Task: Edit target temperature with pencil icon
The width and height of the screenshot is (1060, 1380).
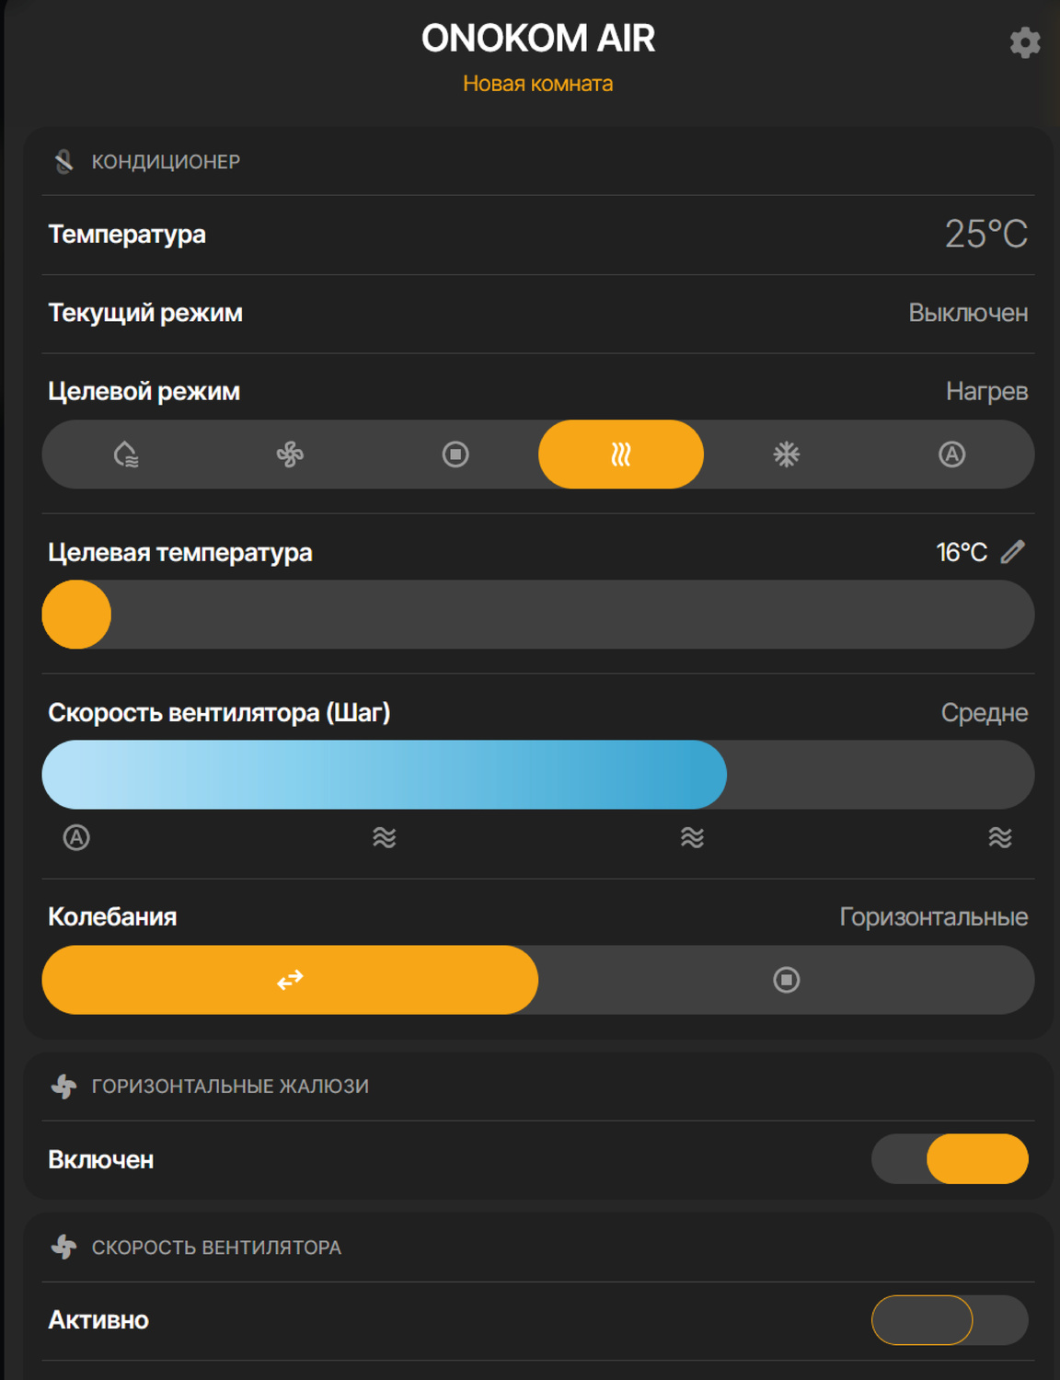Action: point(1012,552)
